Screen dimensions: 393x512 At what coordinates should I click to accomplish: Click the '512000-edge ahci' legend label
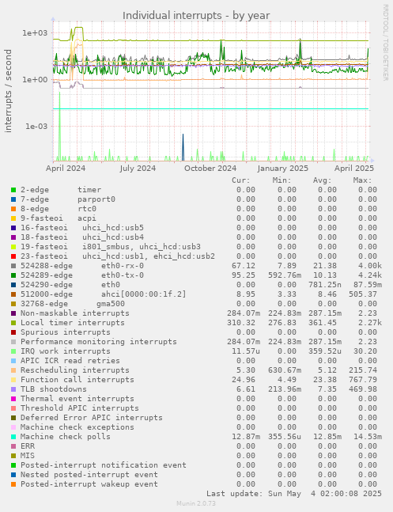104,294
